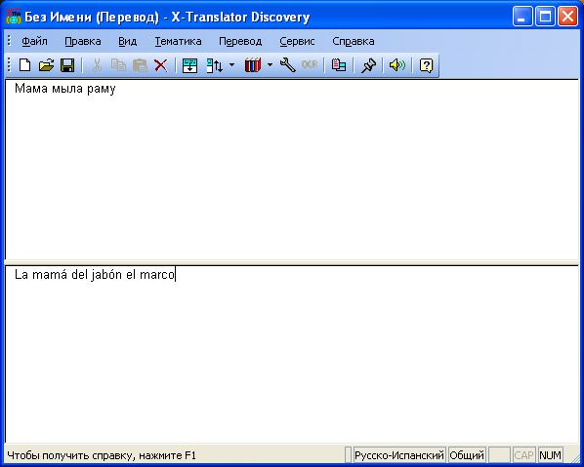Viewport: 584px width, 467px height.
Task: Play speech with the speaker icon
Action: 397,65
